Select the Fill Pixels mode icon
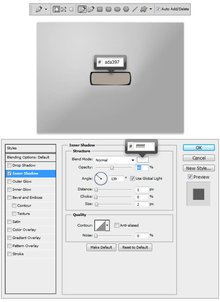The width and height of the screenshot is (220, 302). tap(71, 9)
